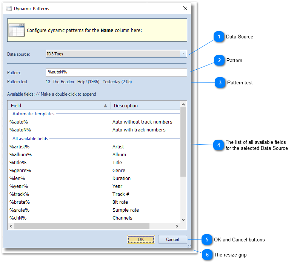Screen dimensions: 294x264
Task: Click the 'Duration' description cell
Action: click(122, 178)
